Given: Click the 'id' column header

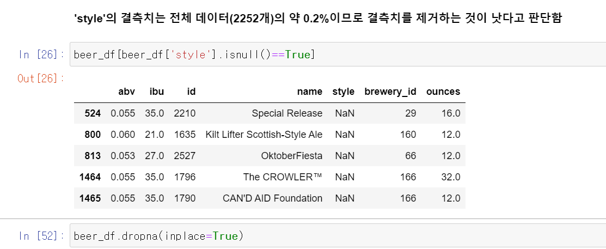Looking at the screenshot, I should pyautogui.click(x=191, y=92).
